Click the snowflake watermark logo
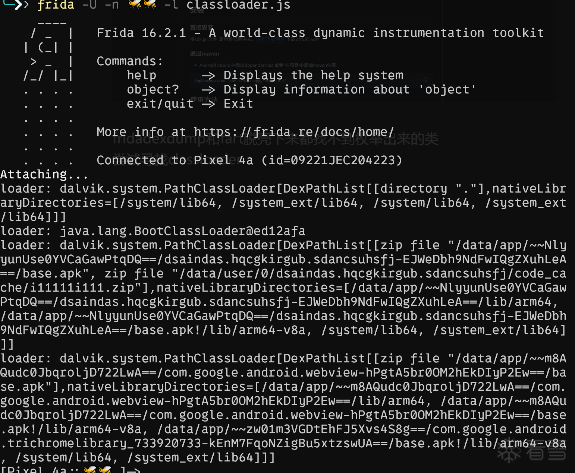This screenshot has height=473, width=575. [509, 452]
